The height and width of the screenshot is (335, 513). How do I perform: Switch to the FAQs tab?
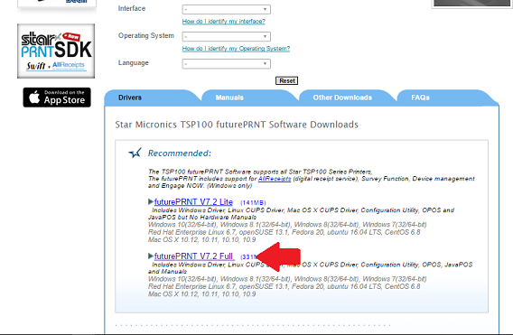point(420,98)
